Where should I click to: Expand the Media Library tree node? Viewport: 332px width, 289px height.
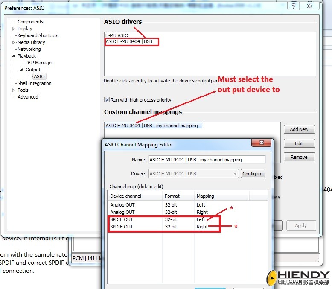(x=14, y=42)
